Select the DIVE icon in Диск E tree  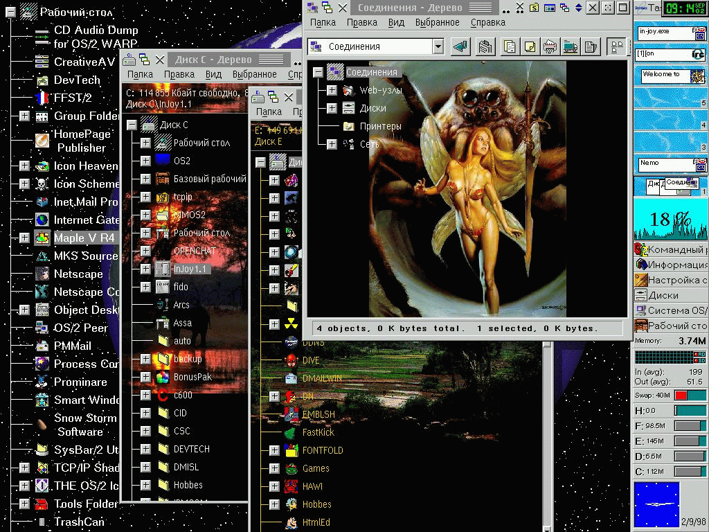click(291, 360)
